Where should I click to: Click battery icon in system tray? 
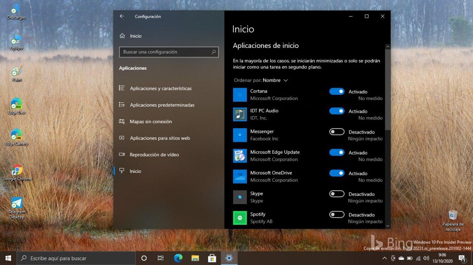click(410, 258)
